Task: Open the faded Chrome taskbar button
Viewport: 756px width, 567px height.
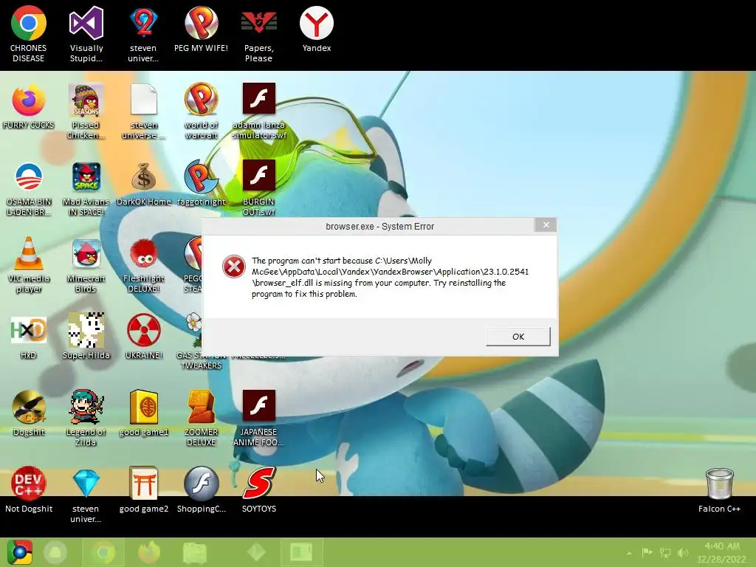Action: point(103,552)
